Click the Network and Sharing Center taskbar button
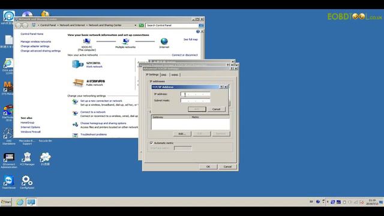 click(31, 202)
